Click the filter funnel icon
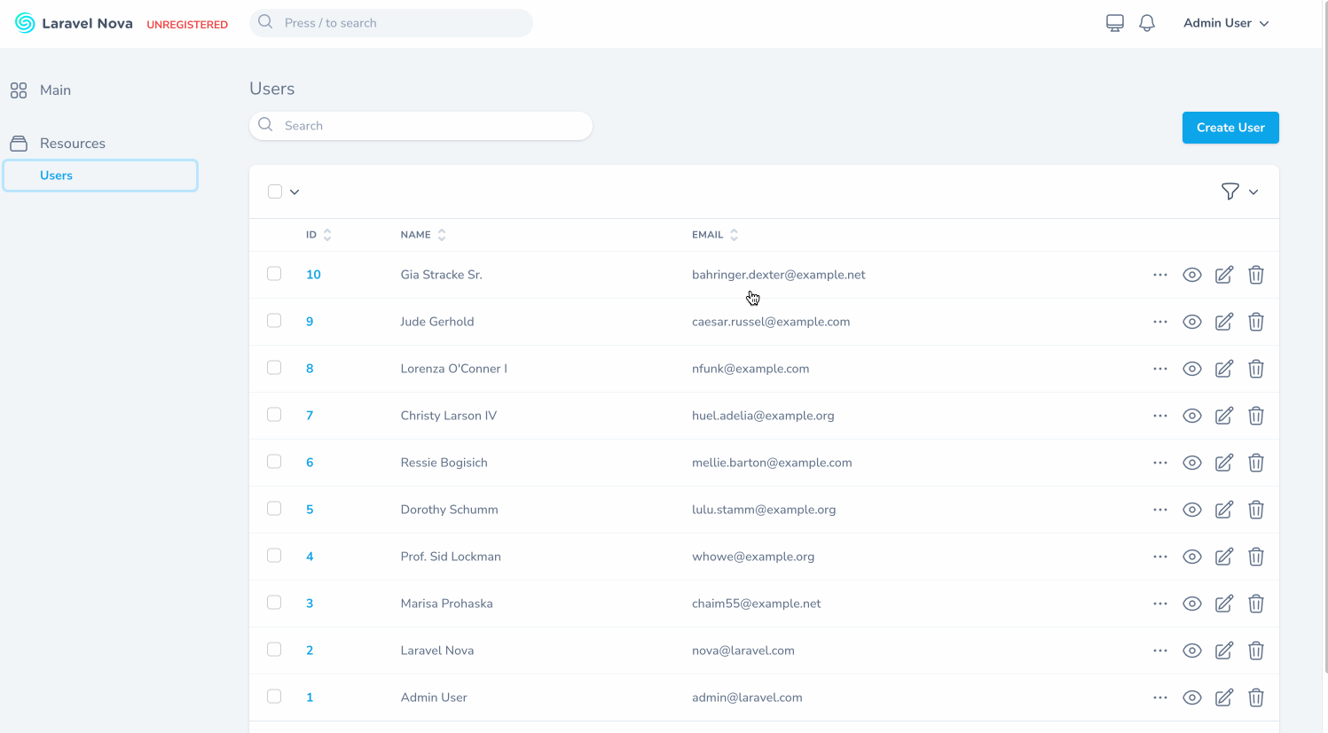The image size is (1328, 733). pos(1230,191)
